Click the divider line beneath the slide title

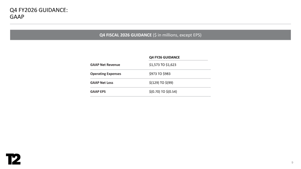pos(150,24)
